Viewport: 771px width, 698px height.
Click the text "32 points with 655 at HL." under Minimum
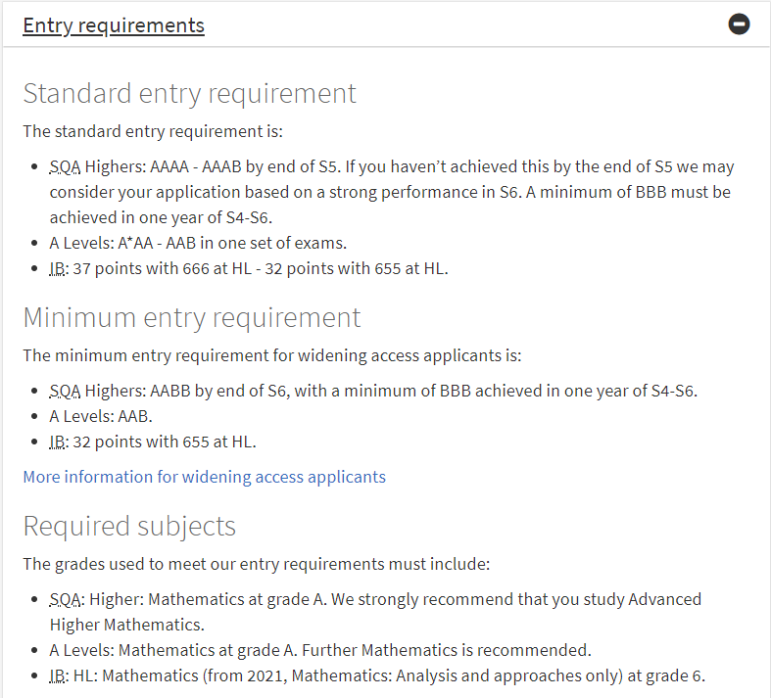coord(164,442)
